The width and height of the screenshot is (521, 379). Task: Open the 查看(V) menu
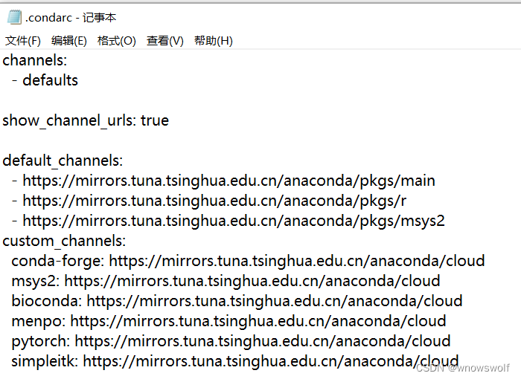pyautogui.click(x=165, y=41)
